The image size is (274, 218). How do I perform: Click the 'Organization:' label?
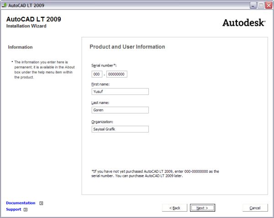click(102, 122)
